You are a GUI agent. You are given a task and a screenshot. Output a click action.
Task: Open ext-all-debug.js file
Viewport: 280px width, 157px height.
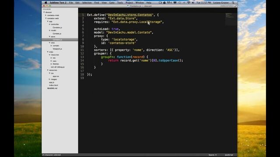pos(58,67)
